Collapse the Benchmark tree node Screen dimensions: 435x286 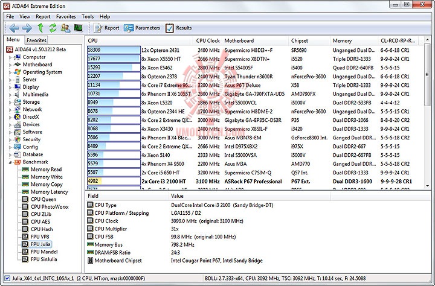10,162
